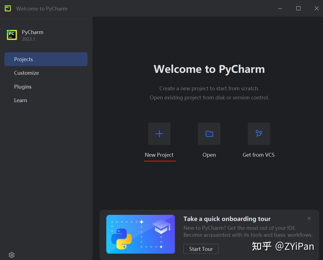The image size is (323, 260).
Task: Click the PyCharm icon in the title bar
Action: pos(7,8)
